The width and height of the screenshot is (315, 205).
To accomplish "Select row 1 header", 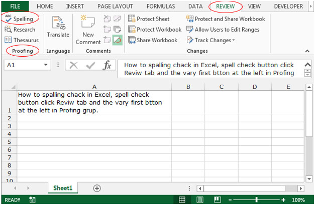I will coord(9,102).
